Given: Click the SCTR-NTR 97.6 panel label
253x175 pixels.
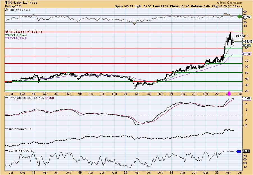Looking at the screenshot, I should 21,151.
